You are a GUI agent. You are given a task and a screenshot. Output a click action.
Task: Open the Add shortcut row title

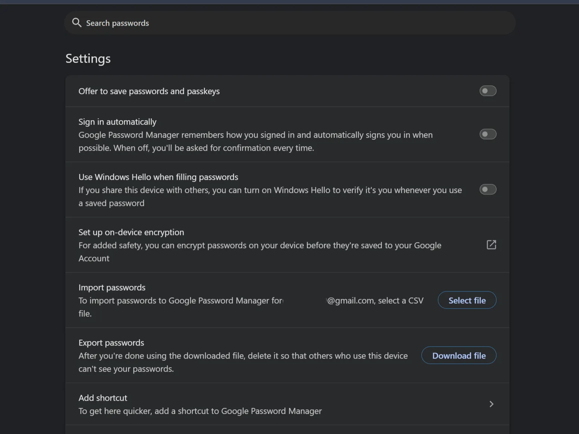click(x=103, y=398)
